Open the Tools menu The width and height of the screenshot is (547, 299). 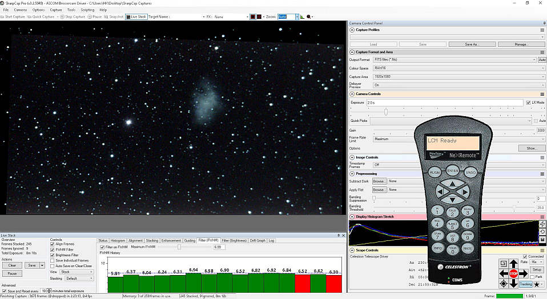click(71, 10)
